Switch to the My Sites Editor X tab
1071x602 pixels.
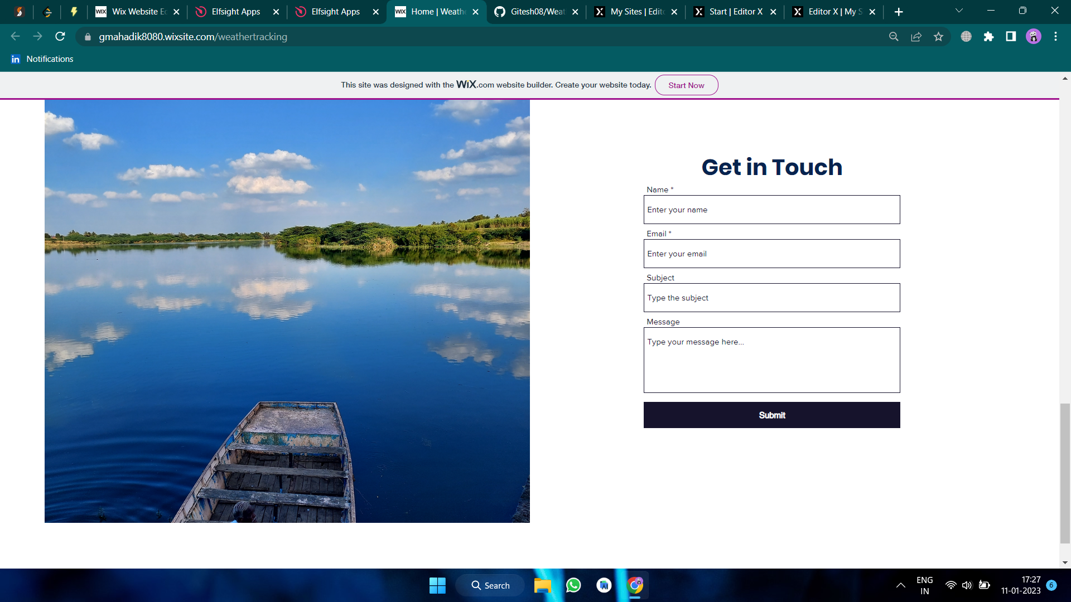click(636, 12)
